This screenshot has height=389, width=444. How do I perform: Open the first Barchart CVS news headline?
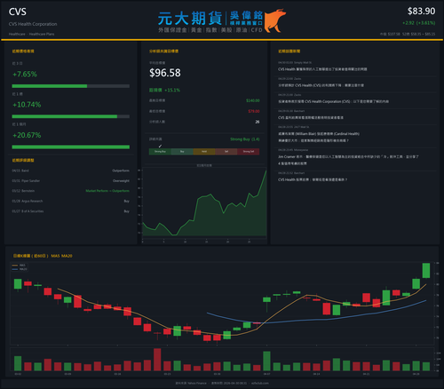[311, 118]
